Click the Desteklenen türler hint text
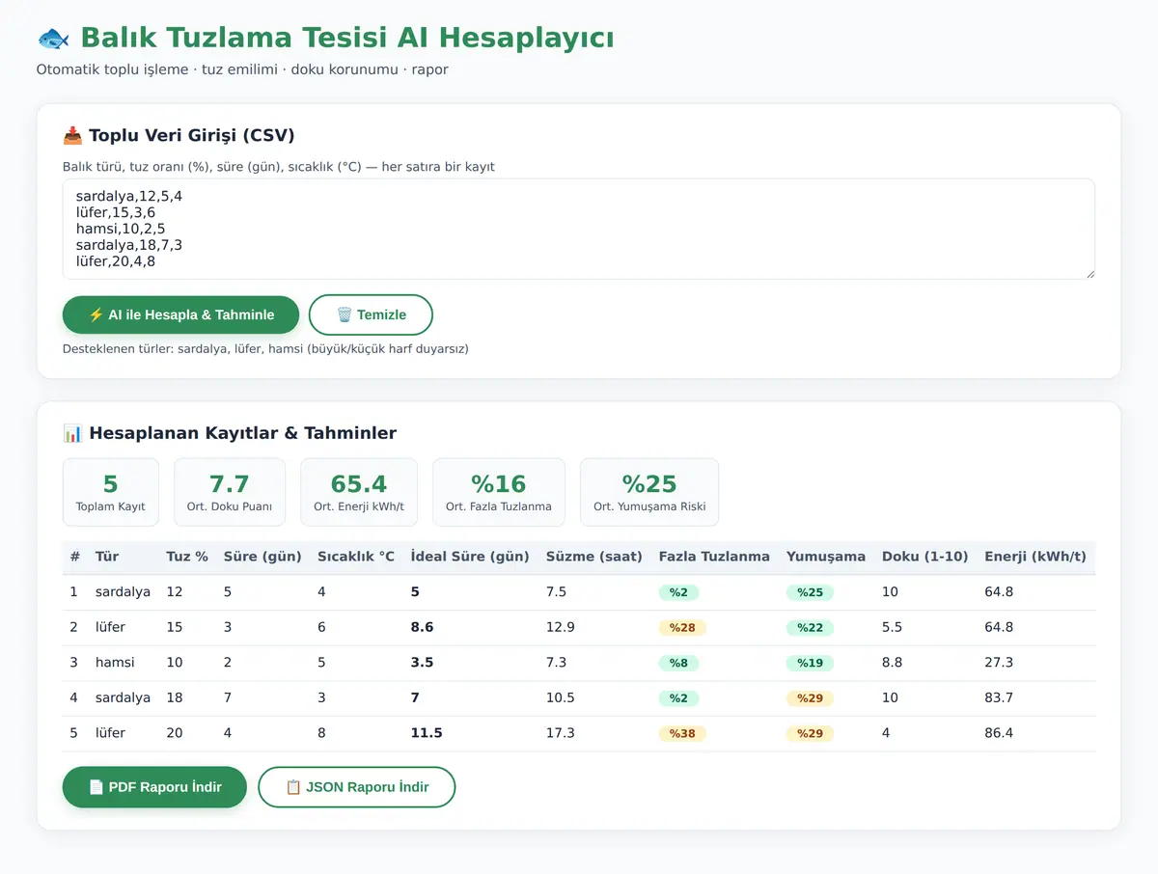 pyautogui.click(x=265, y=348)
